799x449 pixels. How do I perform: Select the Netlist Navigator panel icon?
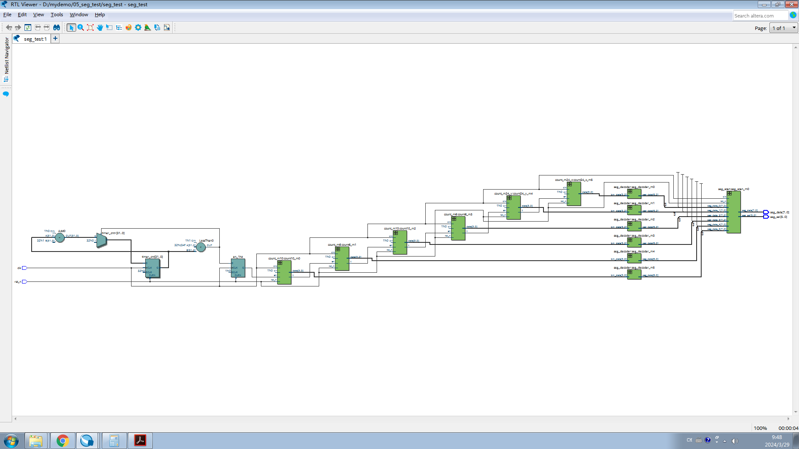click(x=5, y=79)
